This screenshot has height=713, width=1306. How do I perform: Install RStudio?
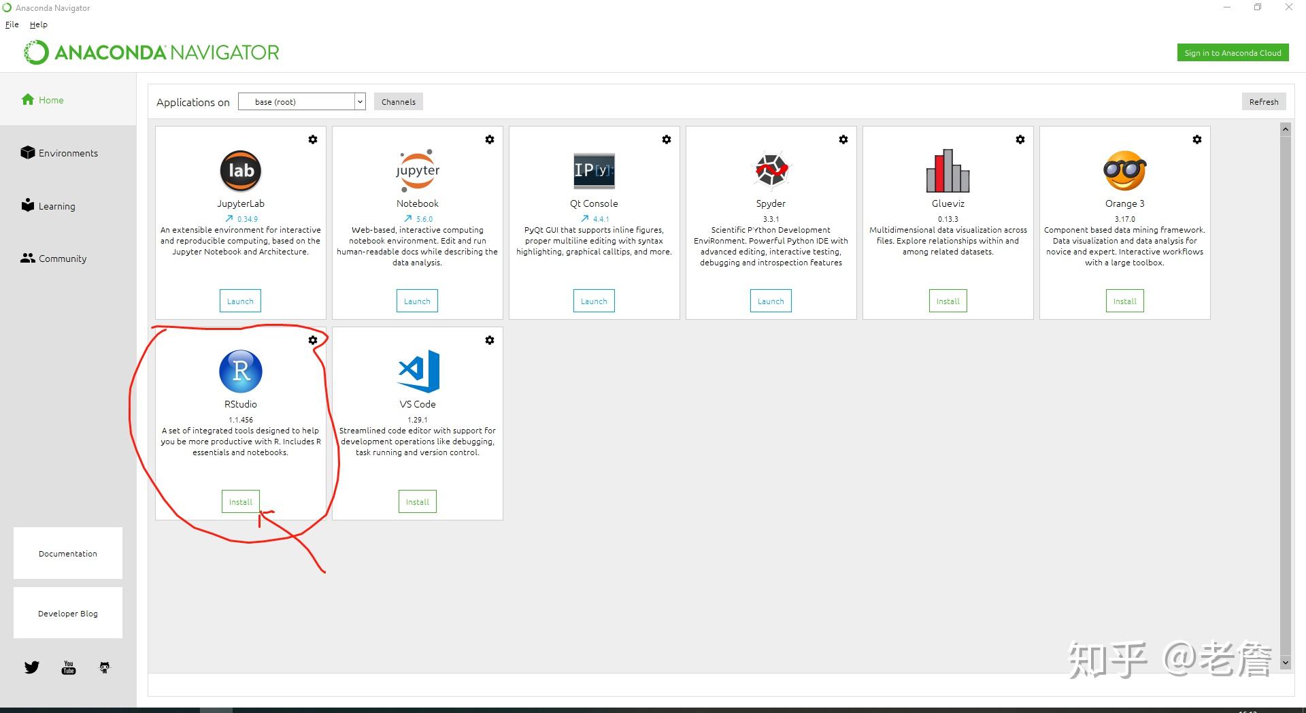(241, 501)
